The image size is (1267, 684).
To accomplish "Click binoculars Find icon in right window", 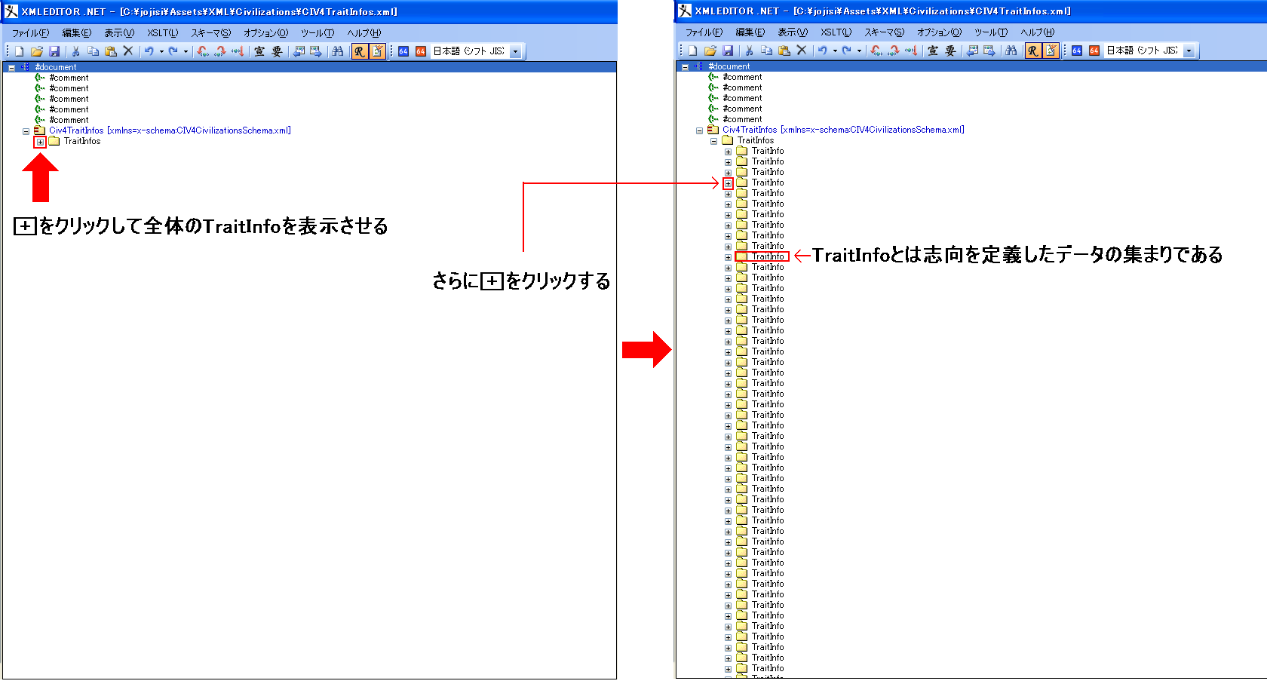I will 1011,51.
